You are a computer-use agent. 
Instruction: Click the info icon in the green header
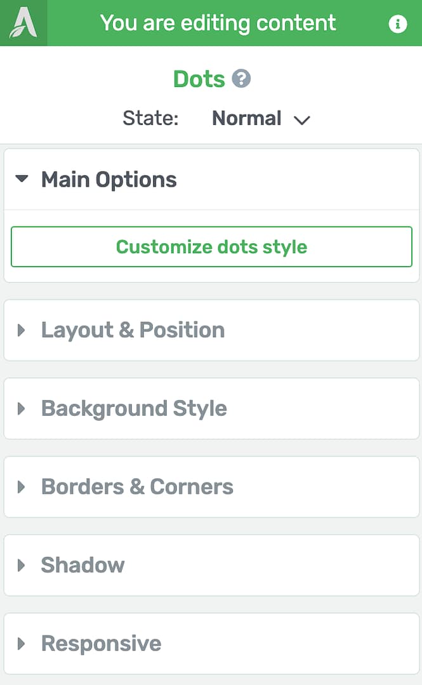(398, 24)
